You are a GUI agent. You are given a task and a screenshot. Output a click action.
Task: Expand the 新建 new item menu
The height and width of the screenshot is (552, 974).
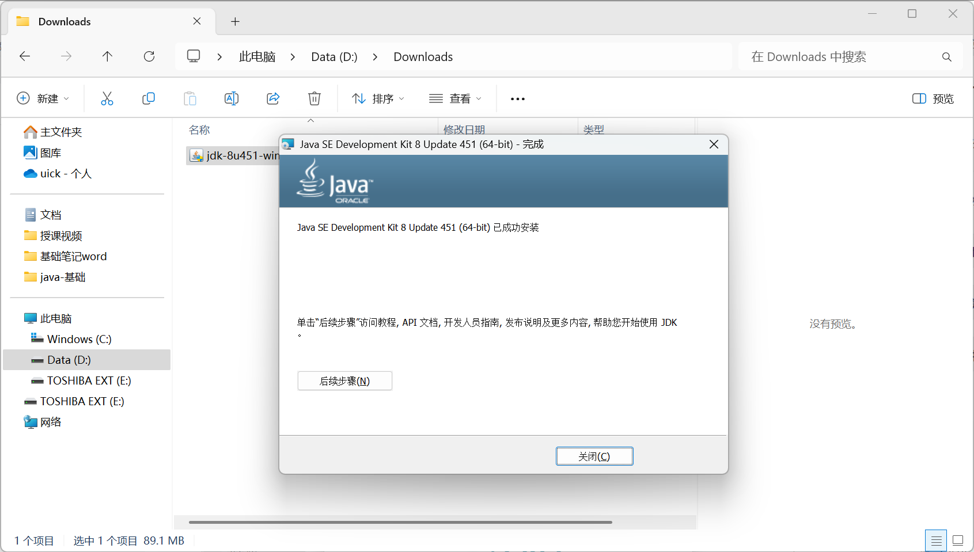coord(43,98)
